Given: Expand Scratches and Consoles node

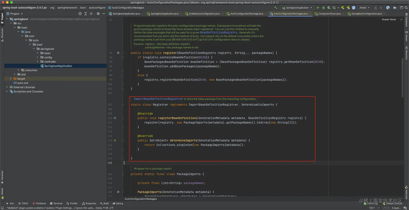Looking at the screenshot, I should (x=7, y=91).
